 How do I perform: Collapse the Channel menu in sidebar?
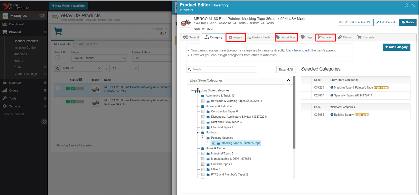point(45,32)
